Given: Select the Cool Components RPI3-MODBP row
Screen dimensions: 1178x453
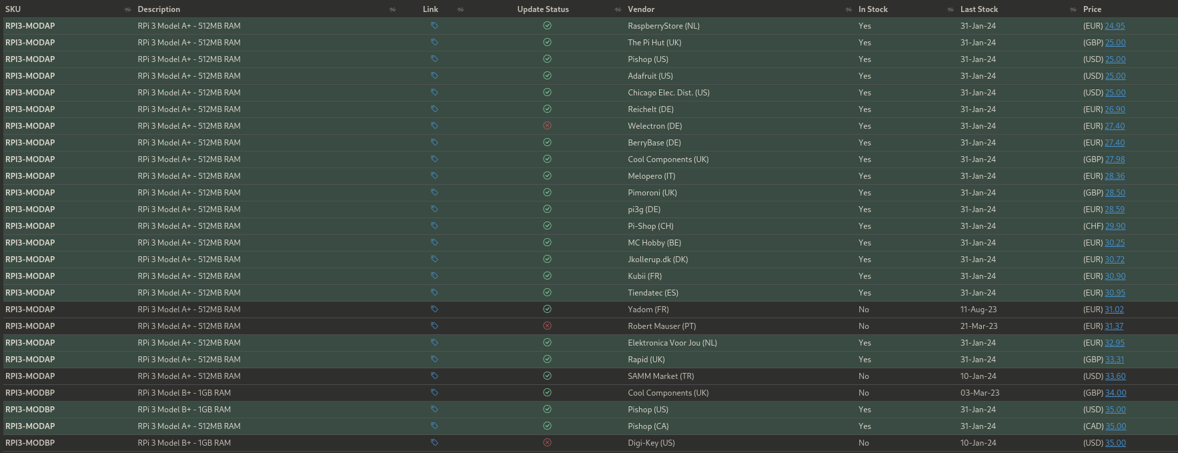Looking at the screenshot, I should click(x=589, y=393).
